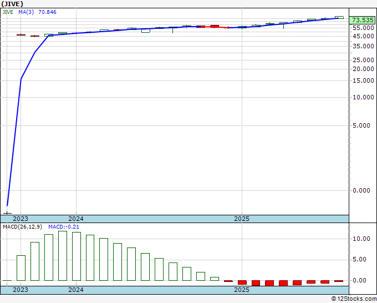Viewport: 377px width, 303px height.
Task: Click the 10.000 price axis label
Action: click(x=363, y=97)
